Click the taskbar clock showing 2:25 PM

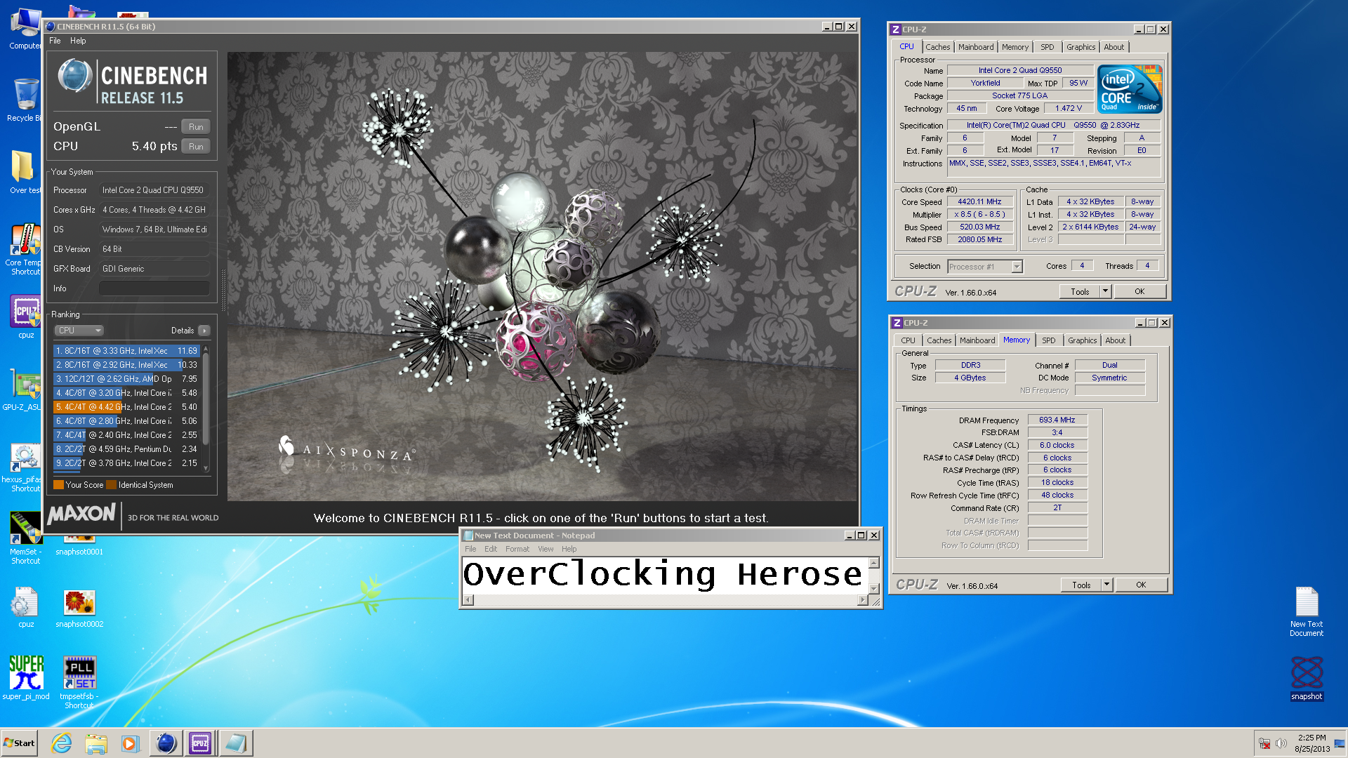(x=1311, y=743)
